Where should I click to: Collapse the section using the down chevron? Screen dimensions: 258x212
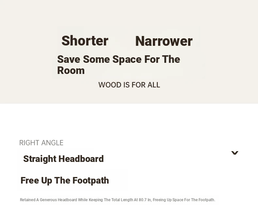[234, 153]
